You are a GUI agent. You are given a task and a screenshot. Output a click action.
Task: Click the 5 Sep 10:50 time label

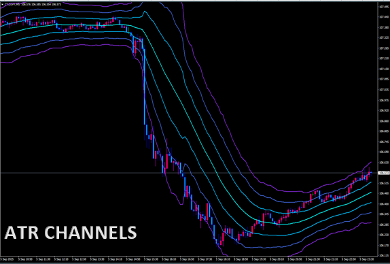point(25,259)
